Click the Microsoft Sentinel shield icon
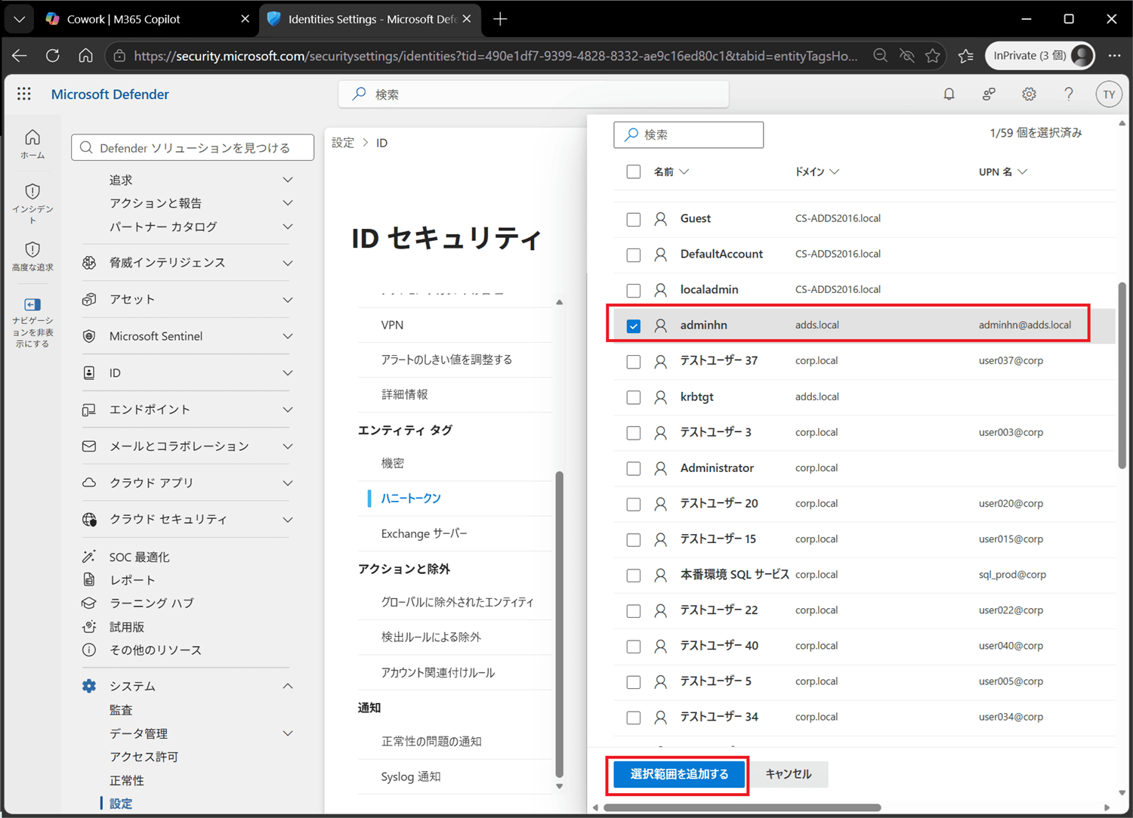This screenshot has height=818, width=1133. (89, 336)
